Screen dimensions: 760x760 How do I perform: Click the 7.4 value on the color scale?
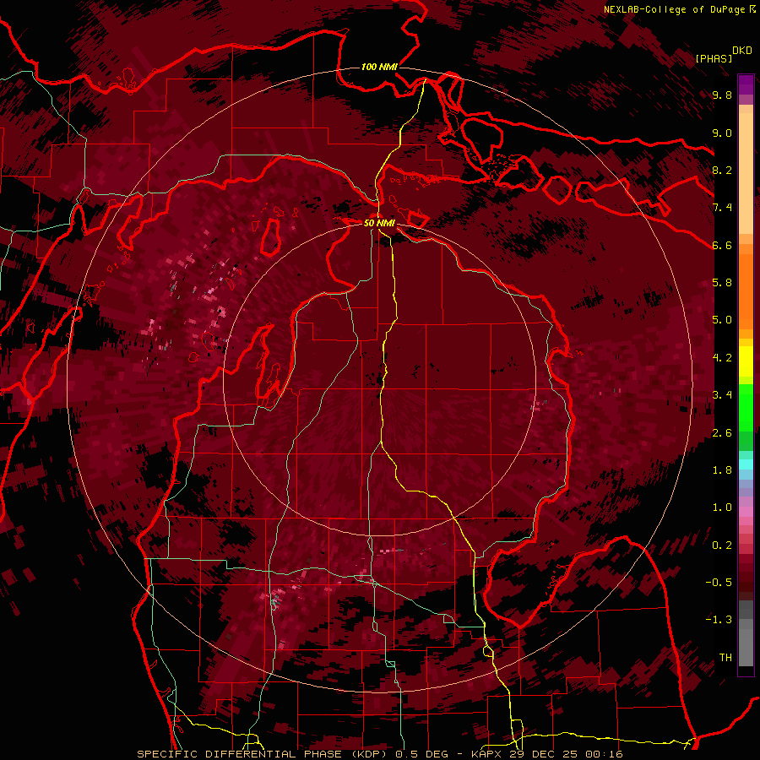[722, 208]
